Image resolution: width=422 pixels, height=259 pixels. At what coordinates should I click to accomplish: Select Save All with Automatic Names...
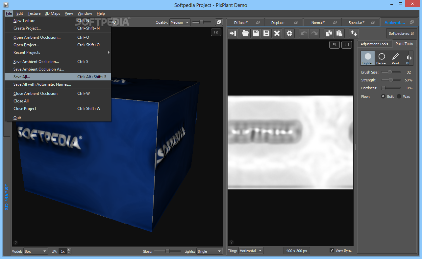click(x=58, y=84)
